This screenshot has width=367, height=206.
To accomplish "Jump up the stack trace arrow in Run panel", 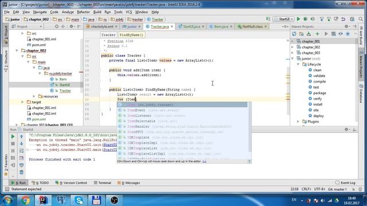I will tap(21, 136).
